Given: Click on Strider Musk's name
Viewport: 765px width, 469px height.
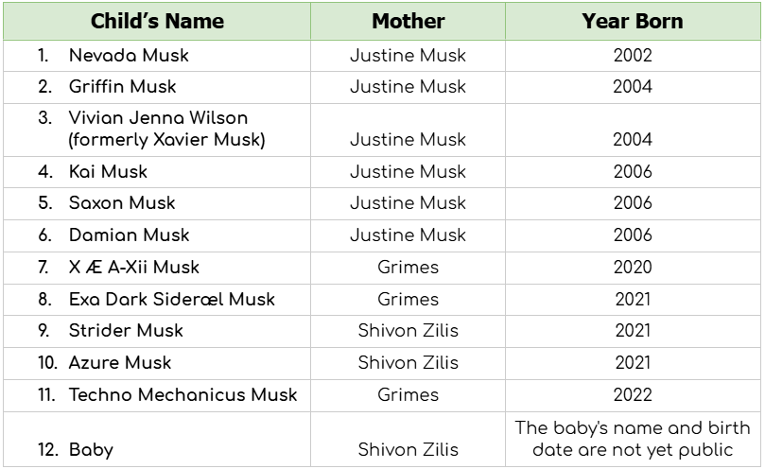Looking at the screenshot, I should [126, 331].
